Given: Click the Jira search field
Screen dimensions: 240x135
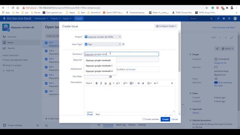Looking at the screenshot, I should [x=201, y=18].
